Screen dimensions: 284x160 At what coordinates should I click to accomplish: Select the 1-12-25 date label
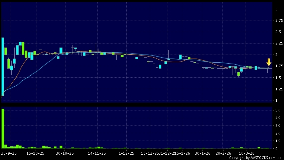click(126, 153)
